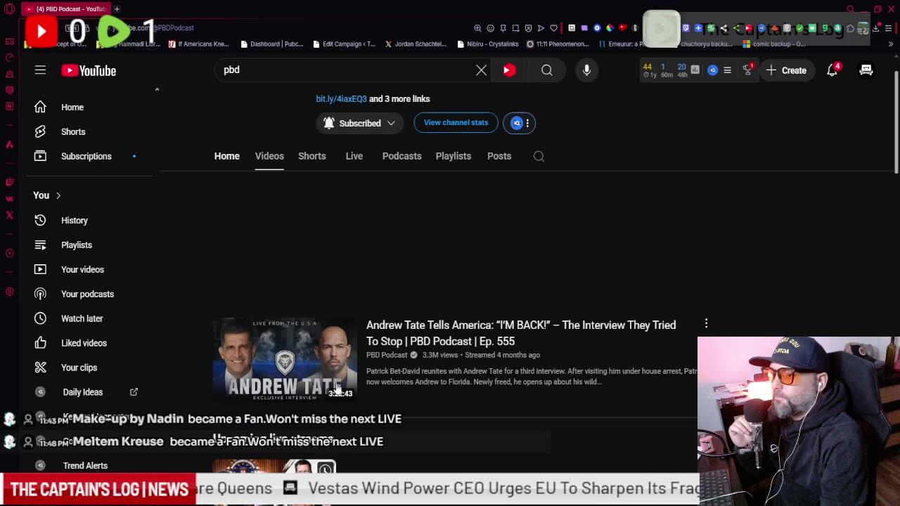Open vidIQ bar chart stats icon
The height and width of the screenshot is (506, 900).
tap(695, 70)
